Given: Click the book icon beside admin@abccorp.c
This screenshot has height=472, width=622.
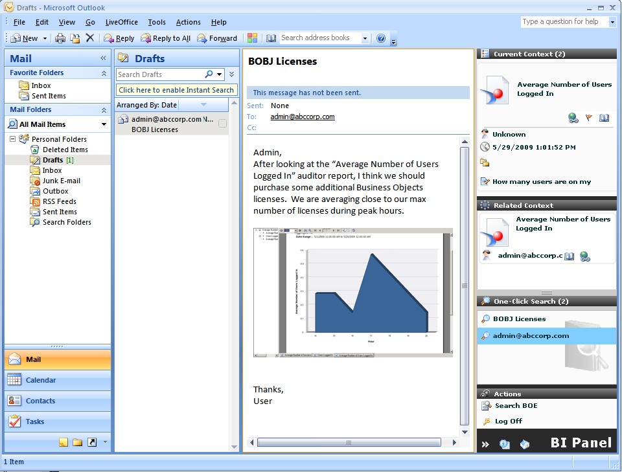Looking at the screenshot, I should [x=570, y=256].
